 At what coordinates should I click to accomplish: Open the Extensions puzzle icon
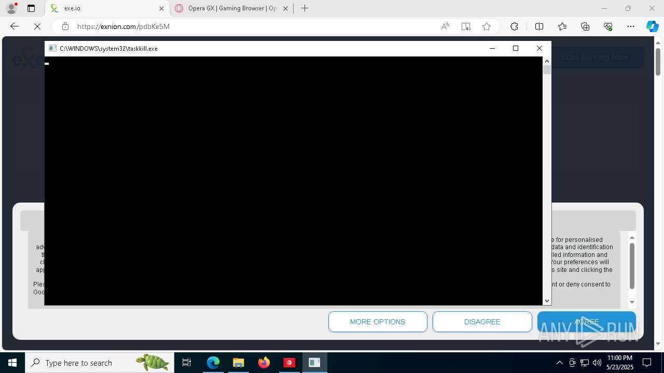[514, 26]
